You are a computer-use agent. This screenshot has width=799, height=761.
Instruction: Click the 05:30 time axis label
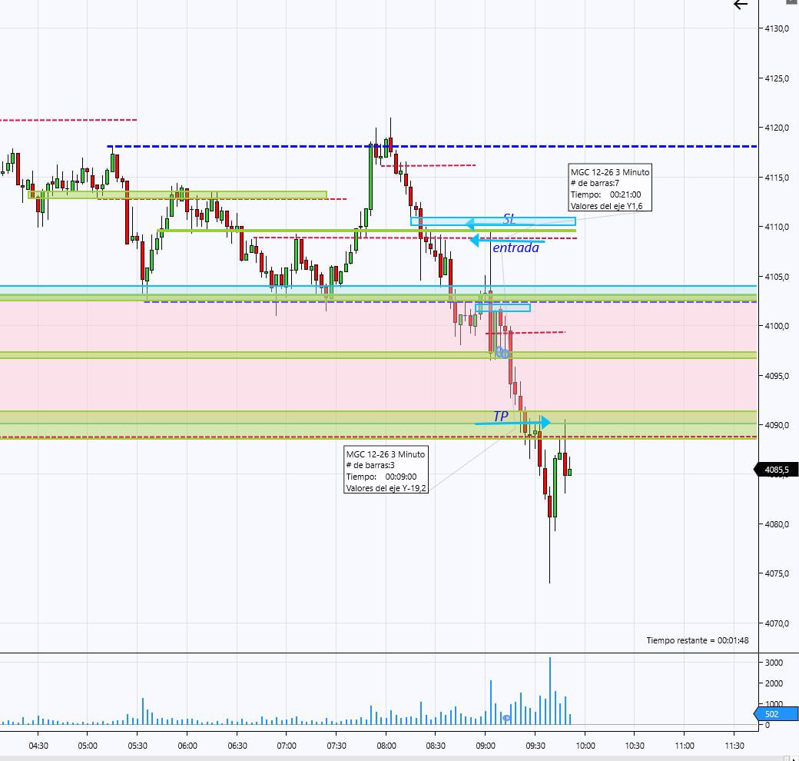(x=138, y=746)
